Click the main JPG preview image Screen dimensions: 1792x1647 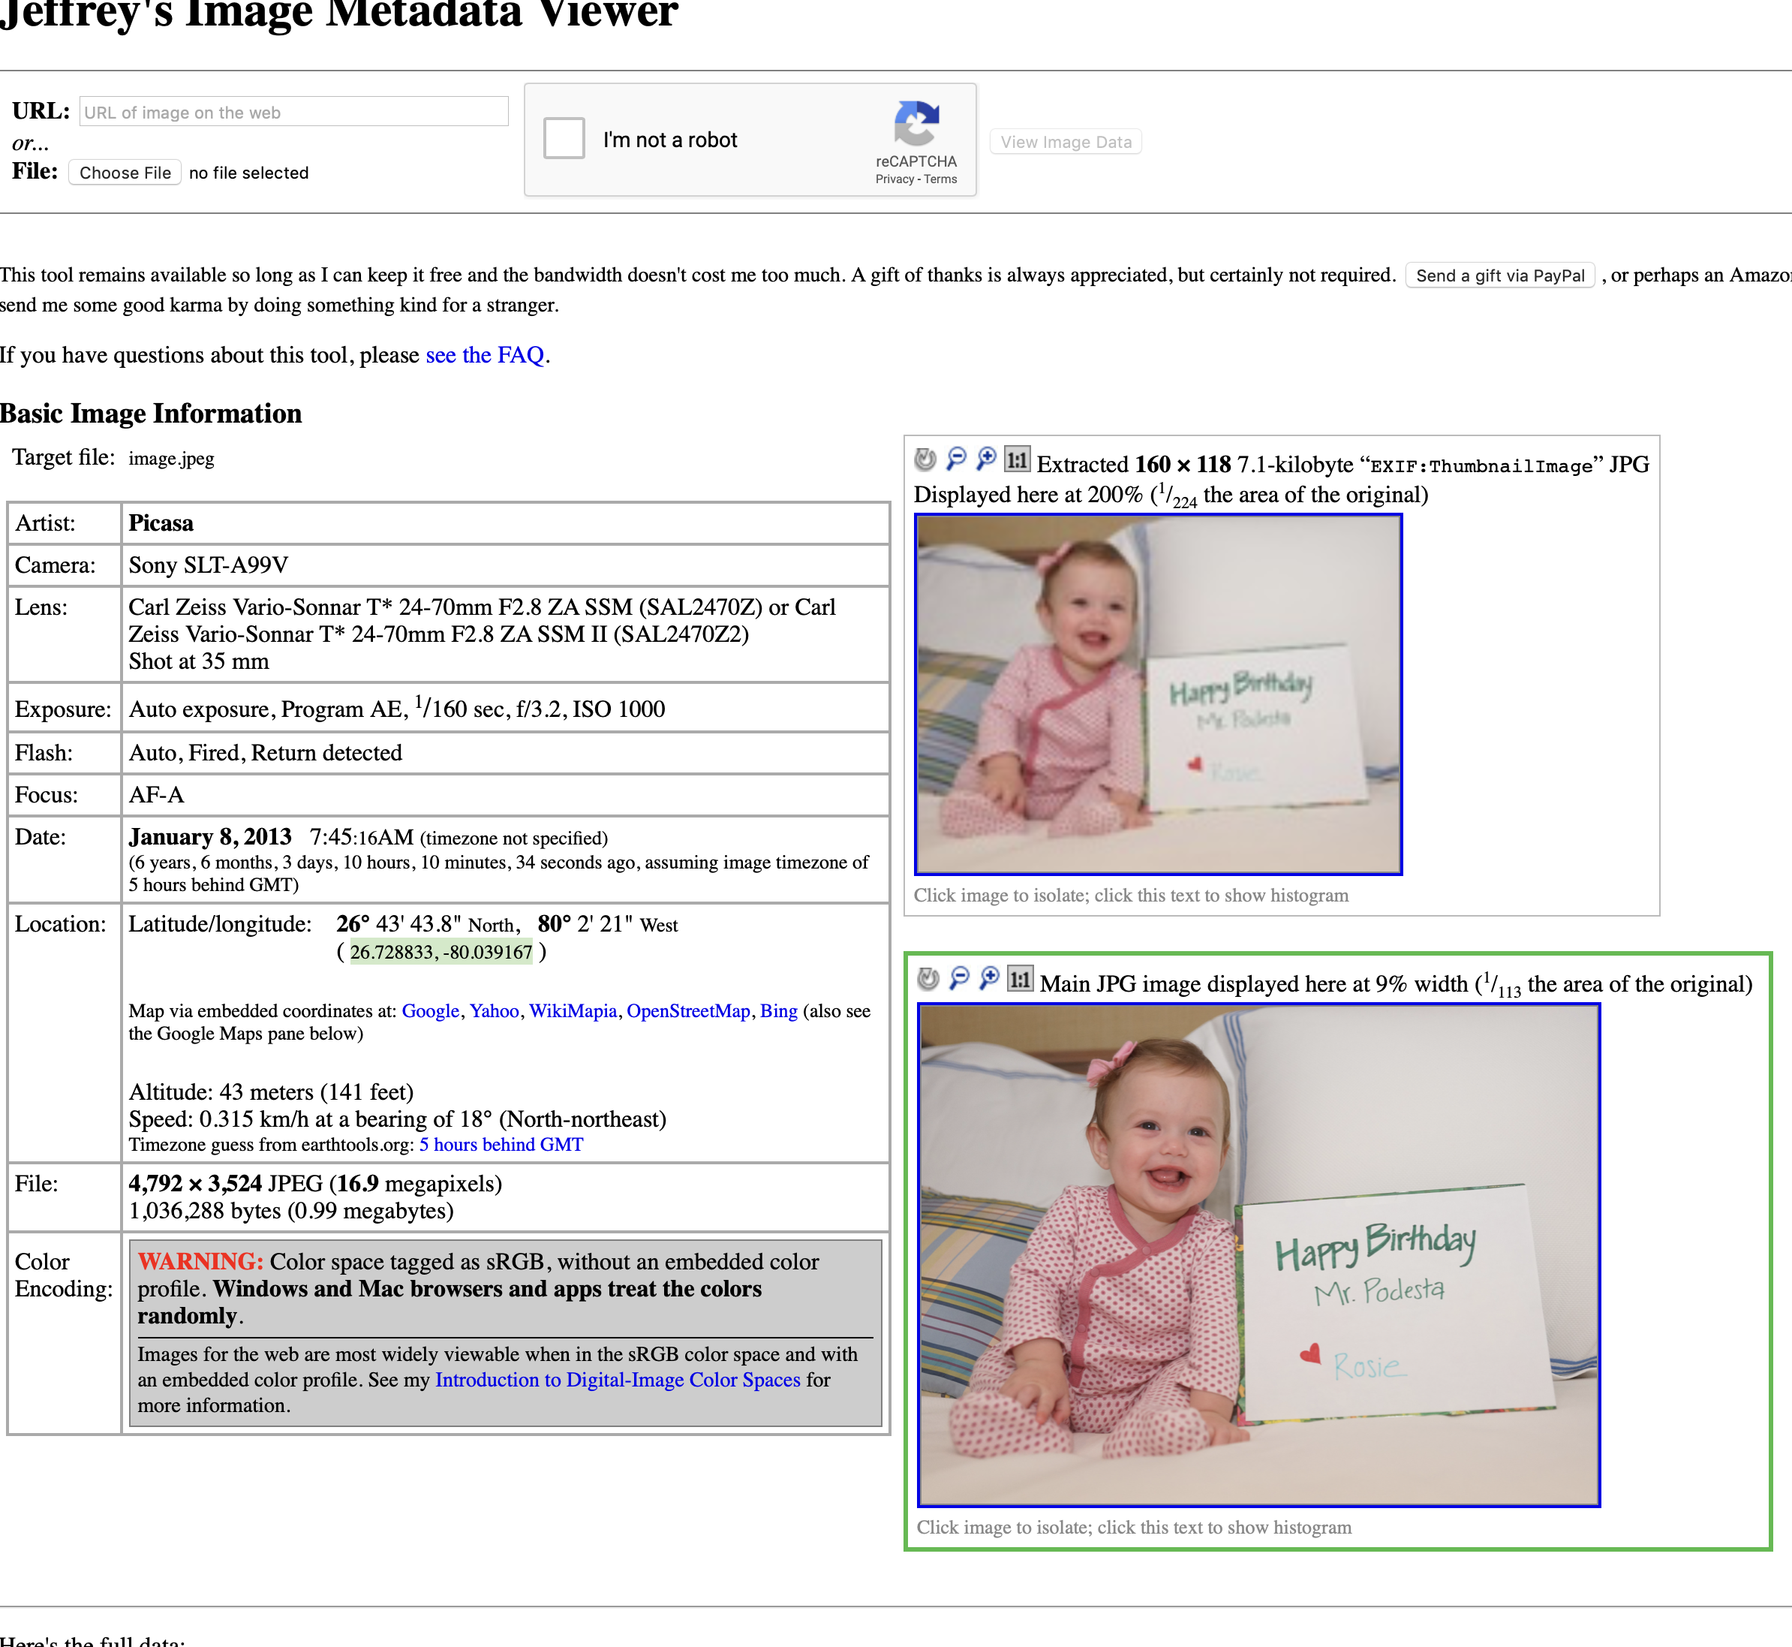pos(1259,1255)
